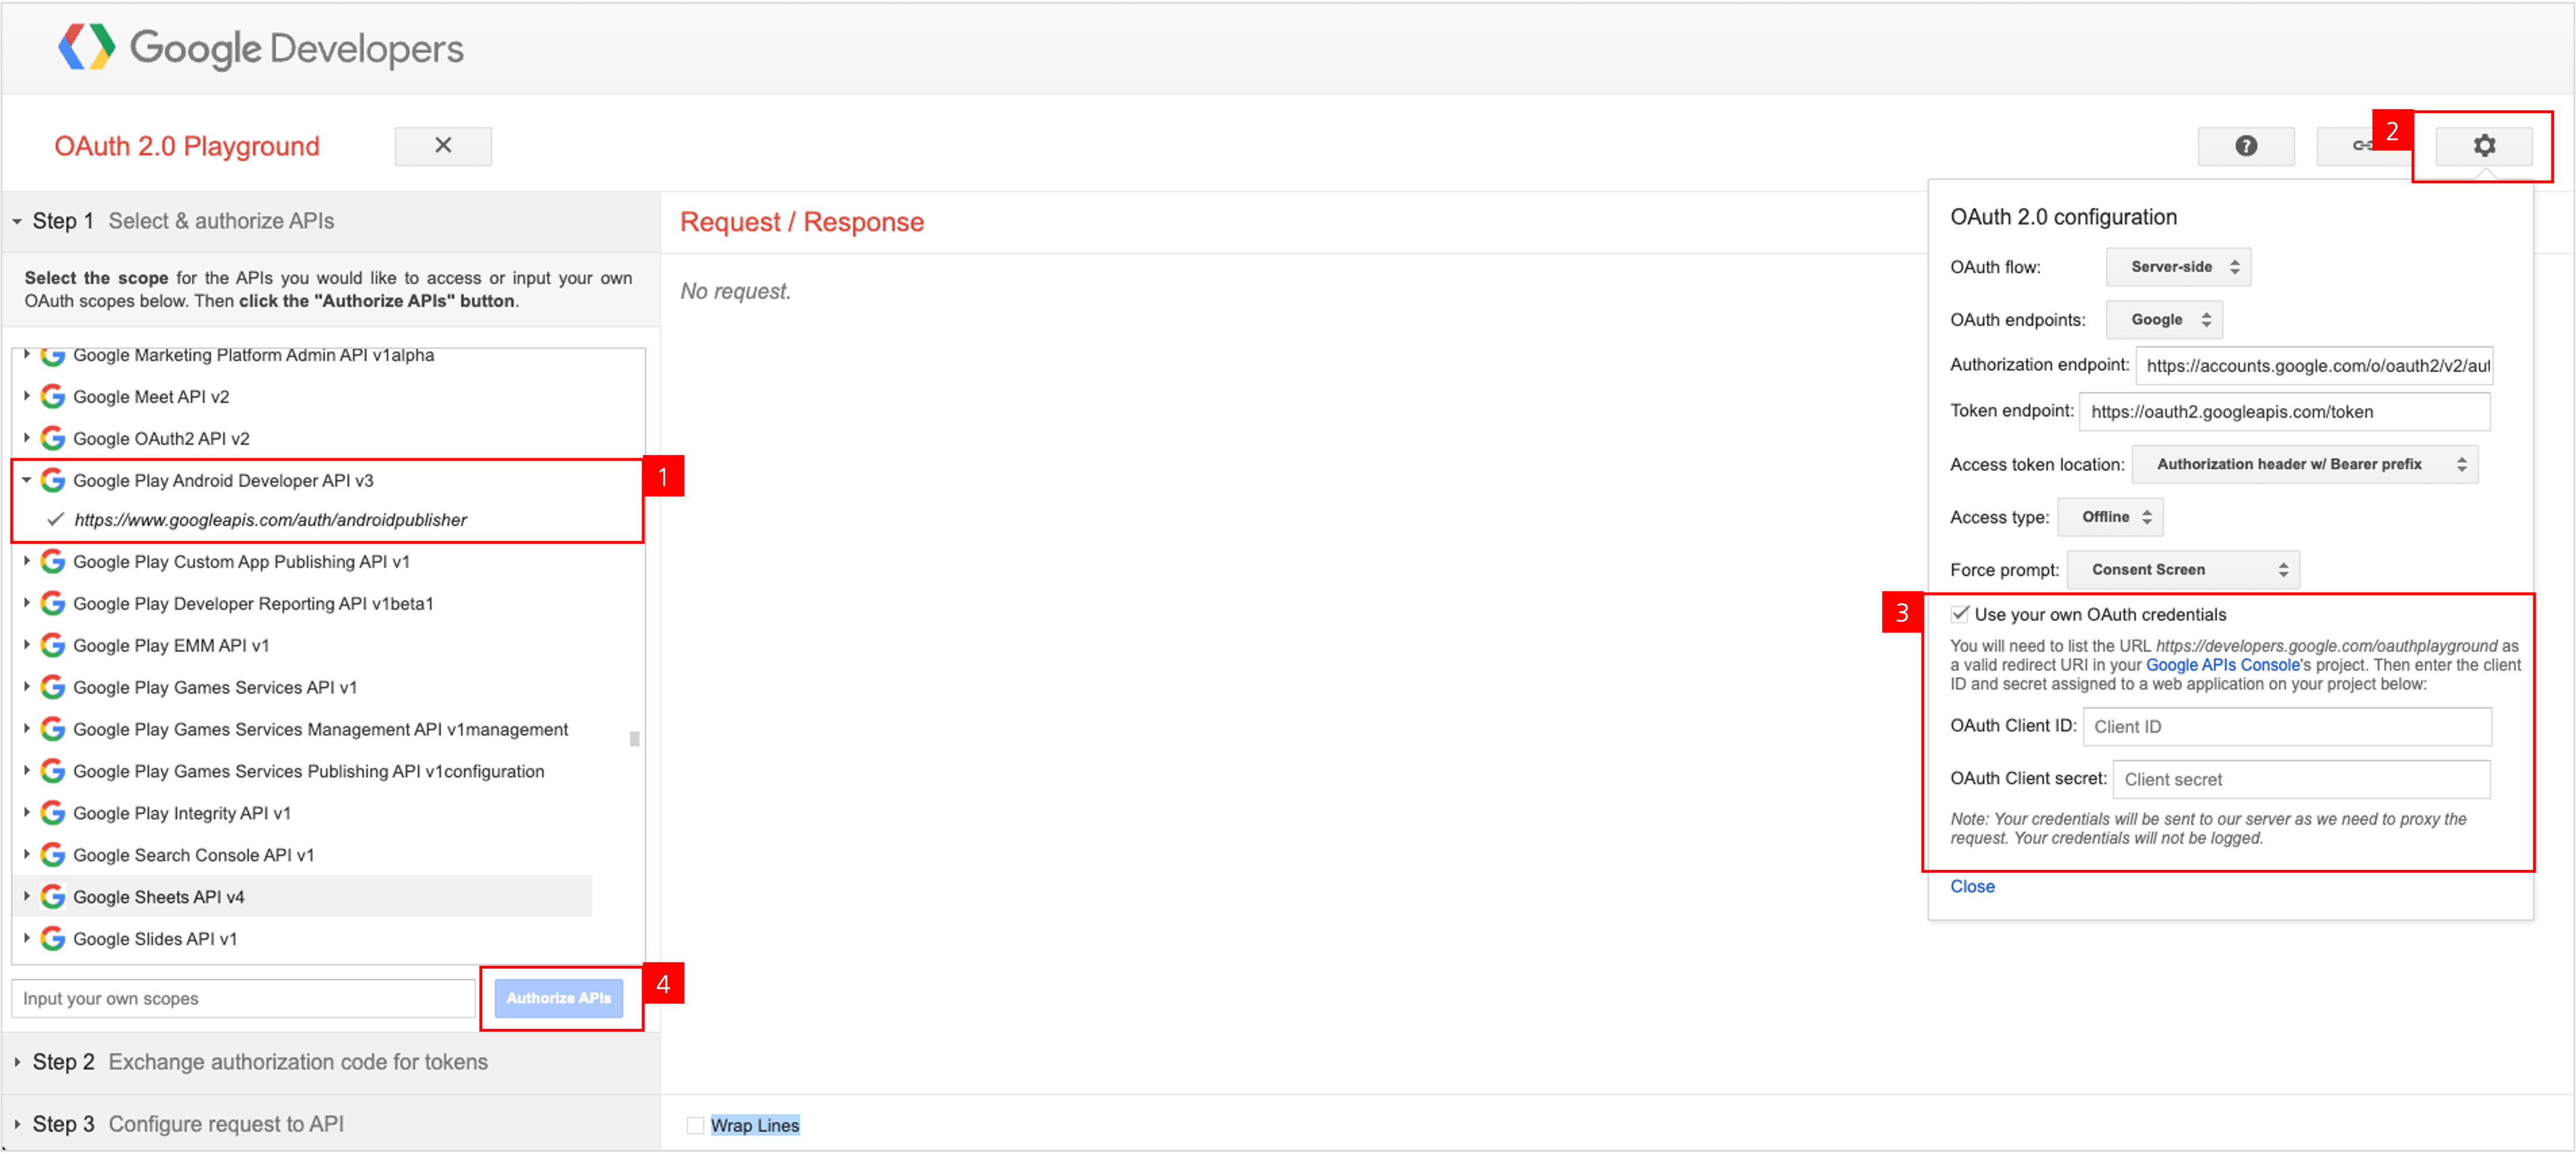Collapse Google Play Android Developer API v3
Screen dimensions: 2576x1154
27,481
